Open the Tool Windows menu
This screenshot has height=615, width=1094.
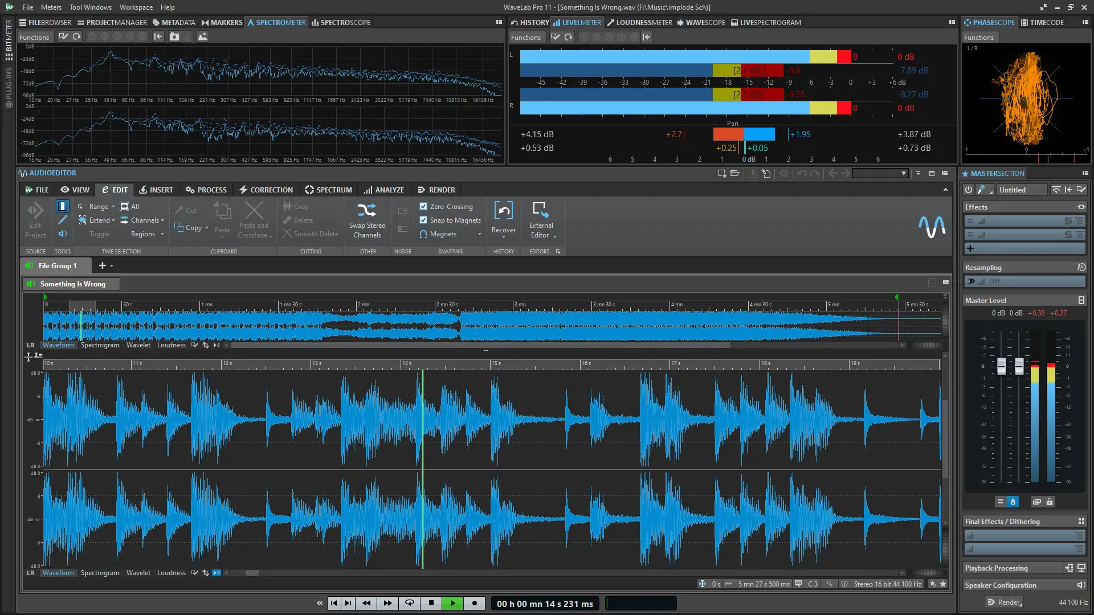pos(91,7)
